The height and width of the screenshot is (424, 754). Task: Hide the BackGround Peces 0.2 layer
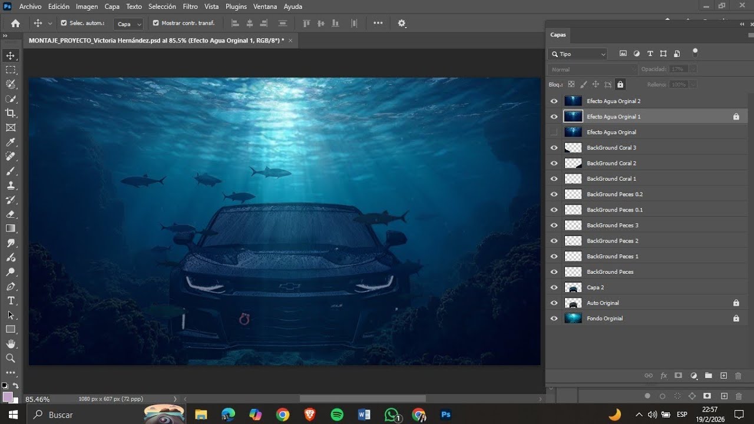554,194
